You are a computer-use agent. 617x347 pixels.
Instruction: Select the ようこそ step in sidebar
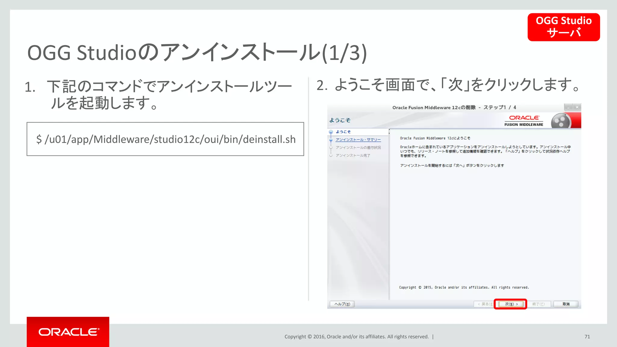(343, 132)
